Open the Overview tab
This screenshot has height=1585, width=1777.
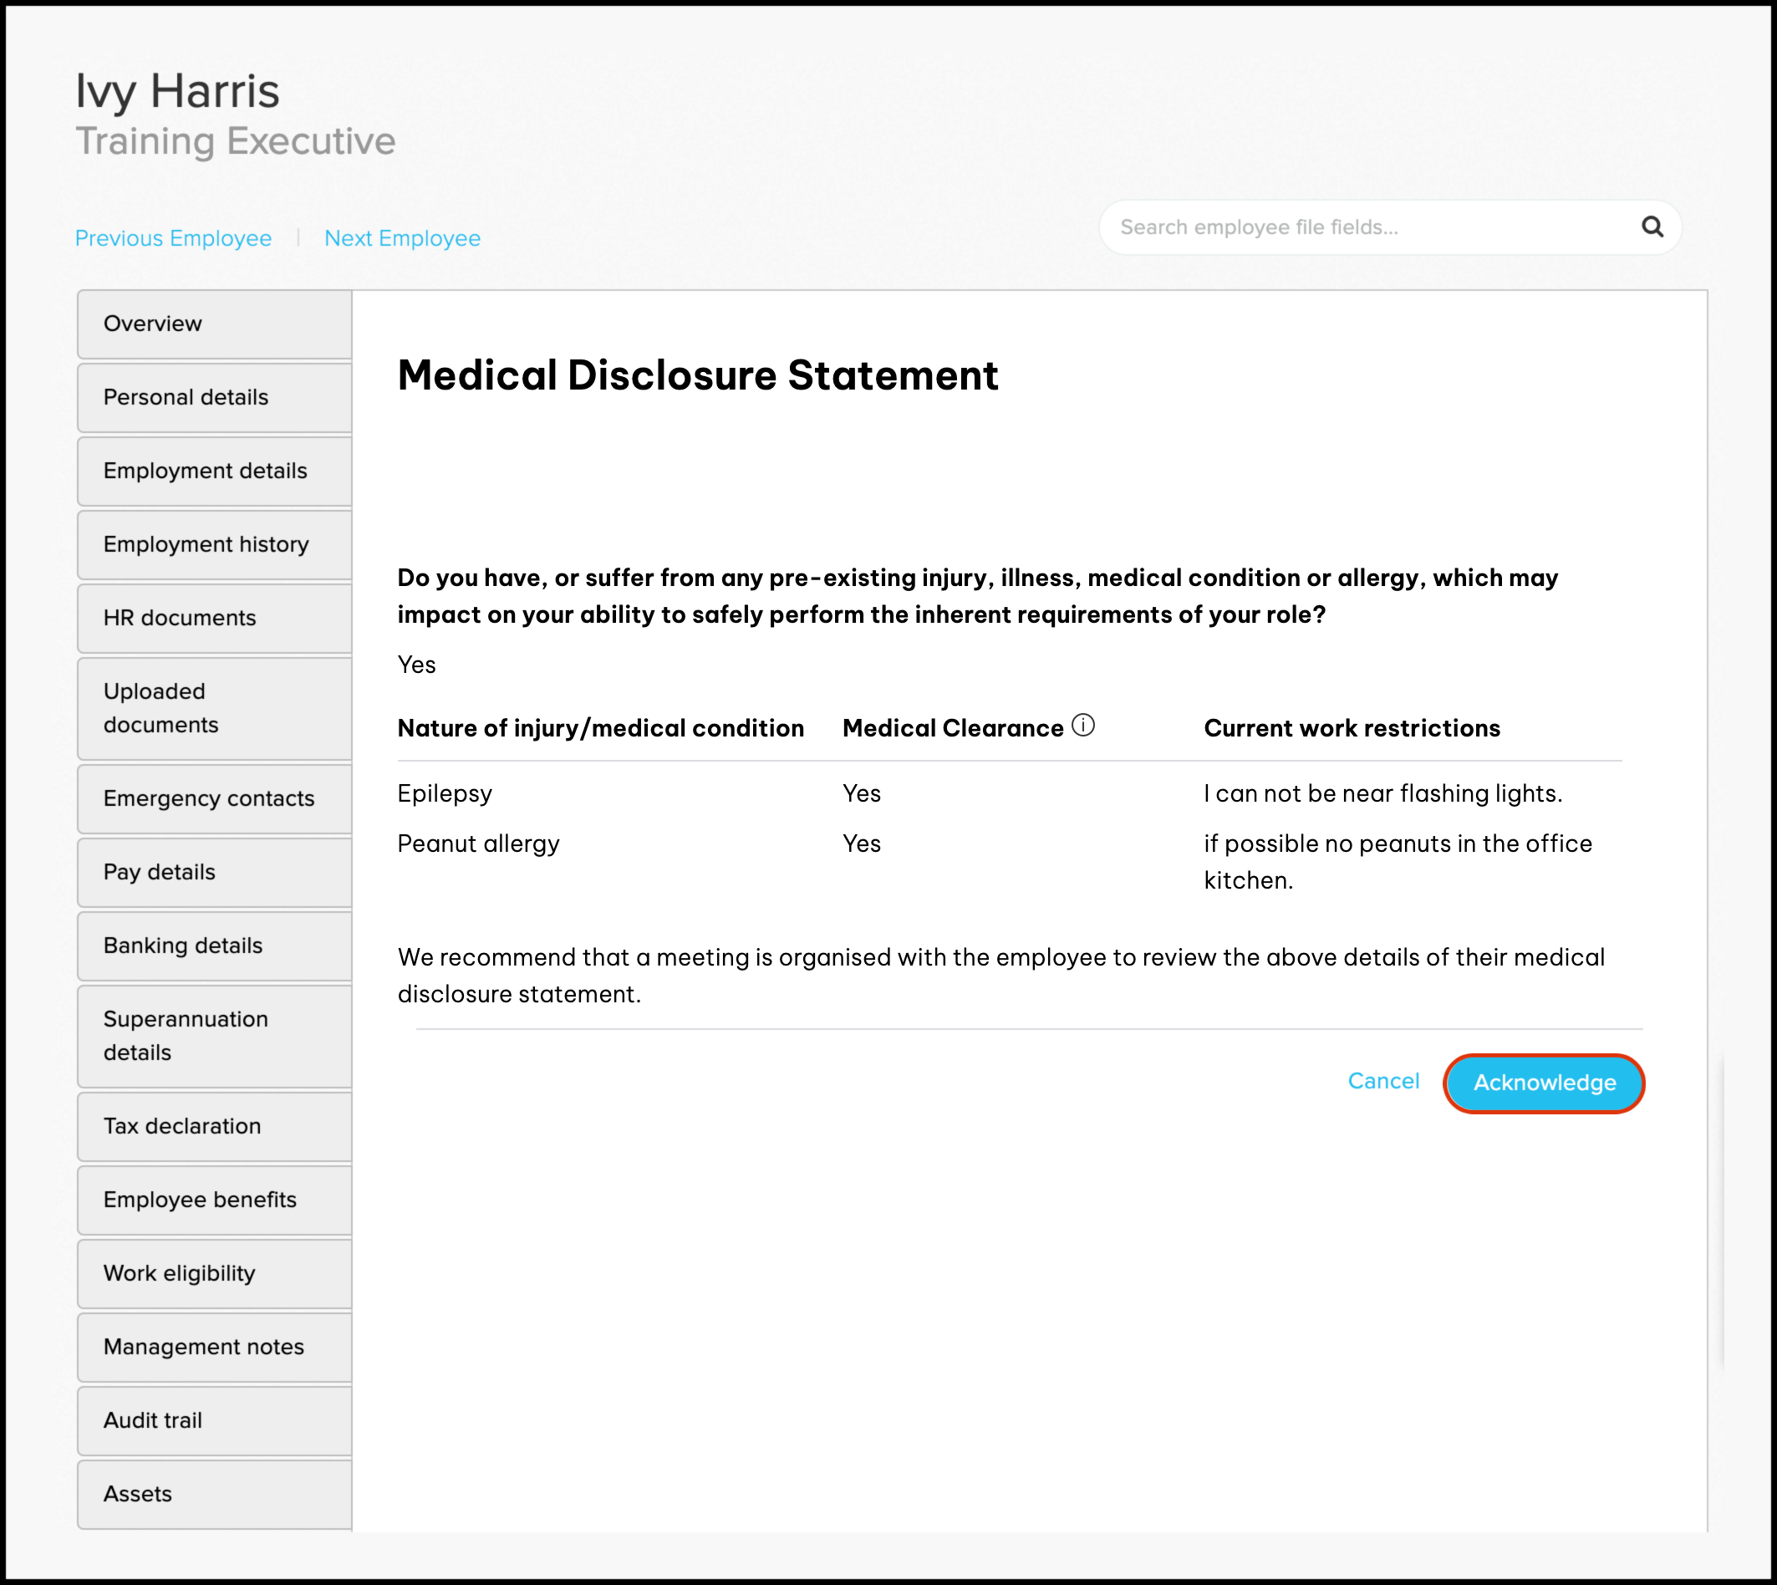point(215,324)
